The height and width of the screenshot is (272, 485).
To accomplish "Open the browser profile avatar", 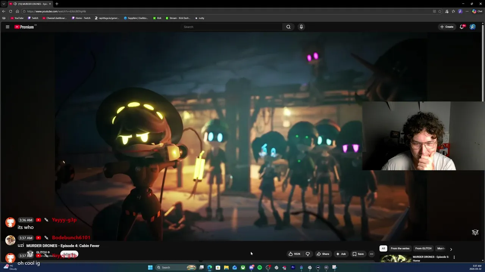I will tap(460, 11).
